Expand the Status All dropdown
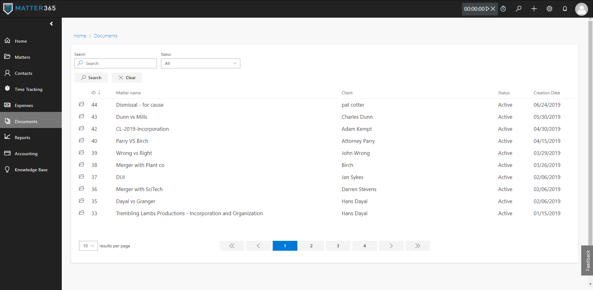The height and width of the screenshot is (290, 593). click(x=200, y=63)
